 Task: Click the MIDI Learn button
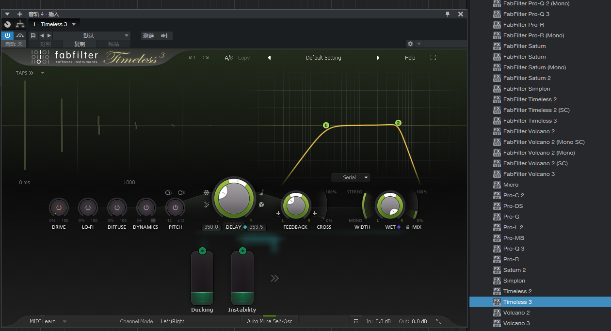43,321
